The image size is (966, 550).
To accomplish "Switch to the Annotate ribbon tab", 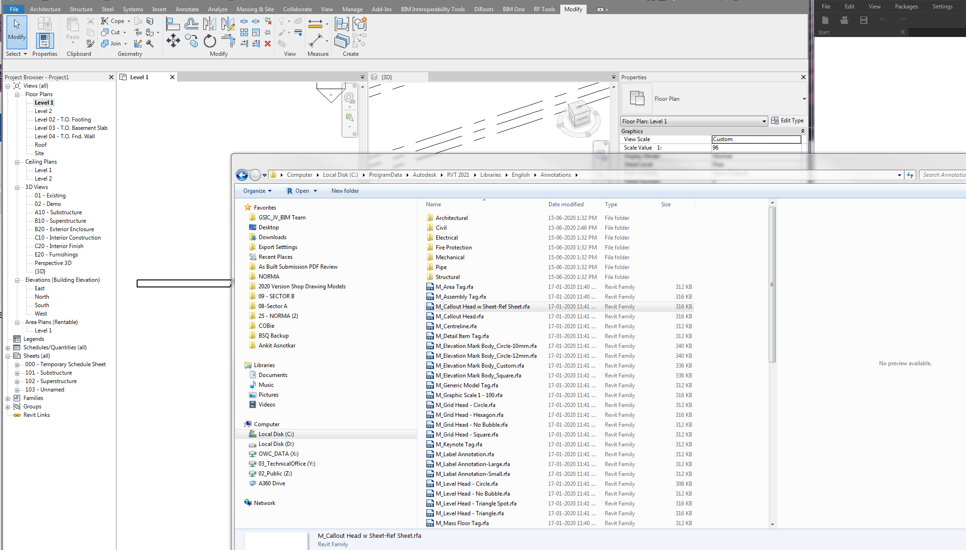I will click(187, 9).
